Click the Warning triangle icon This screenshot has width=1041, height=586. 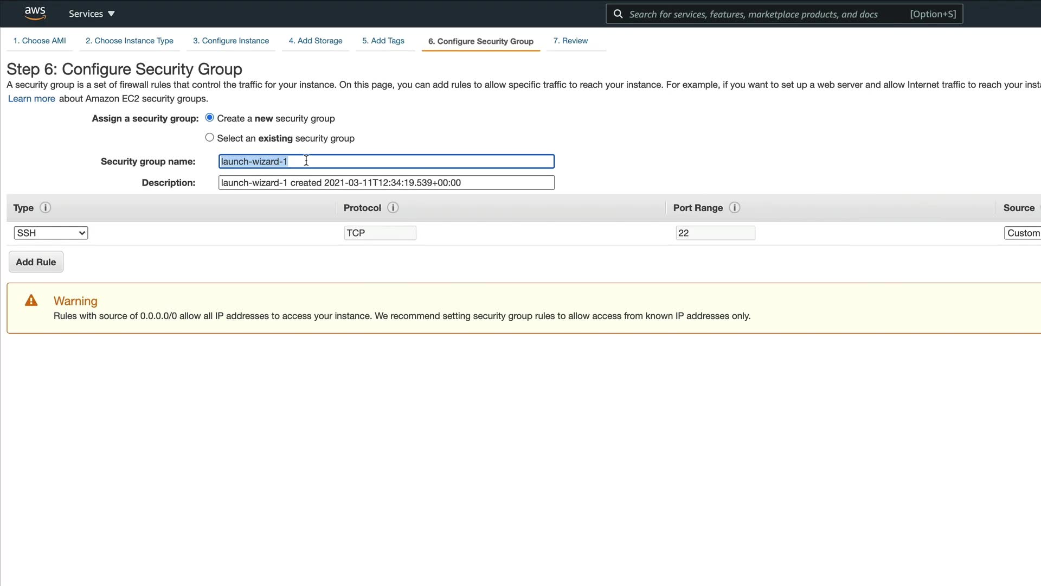click(31, 301)
